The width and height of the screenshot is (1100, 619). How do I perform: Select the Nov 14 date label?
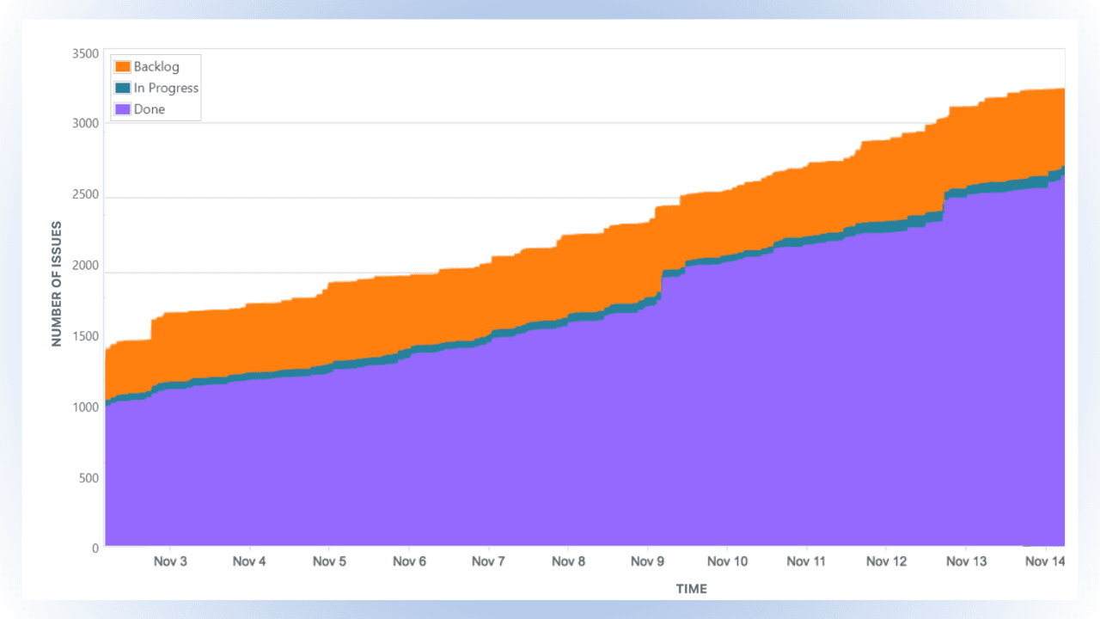[x=1045, y=561]
